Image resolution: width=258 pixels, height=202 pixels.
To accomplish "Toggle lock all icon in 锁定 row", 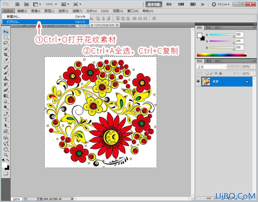I will coord(220,73).
